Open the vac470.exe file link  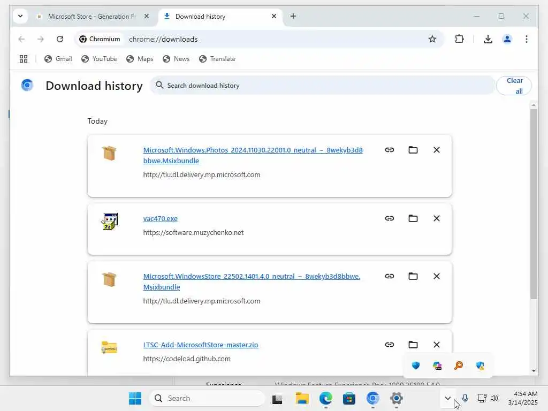click(161, 218)
